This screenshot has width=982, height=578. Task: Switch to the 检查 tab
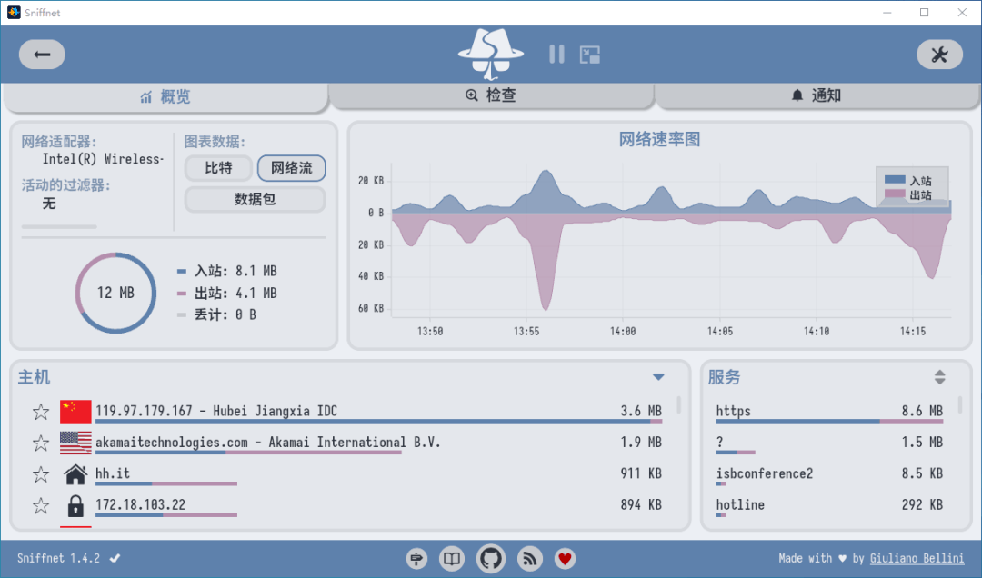pyautogui.click(x=491, y=95)
